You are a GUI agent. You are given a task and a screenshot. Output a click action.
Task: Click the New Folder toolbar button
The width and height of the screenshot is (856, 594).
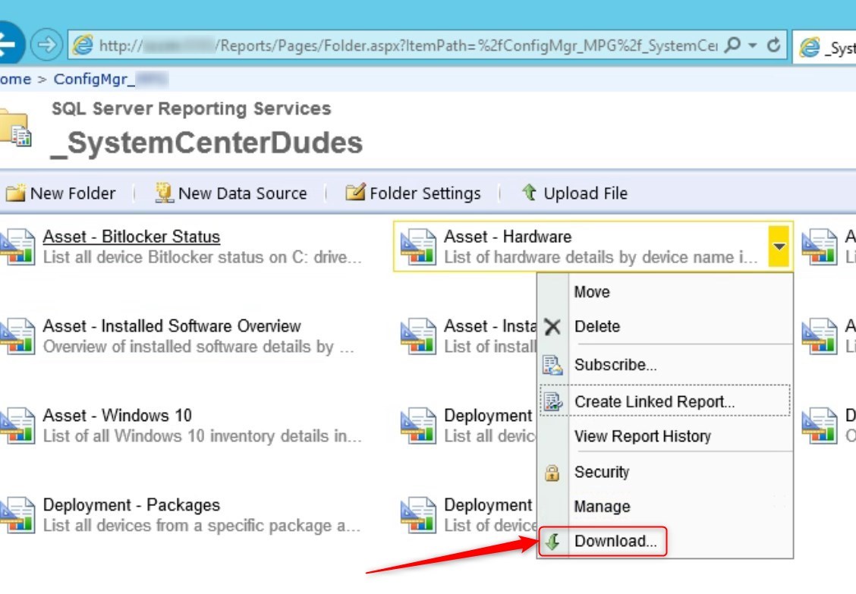(60, 193)
